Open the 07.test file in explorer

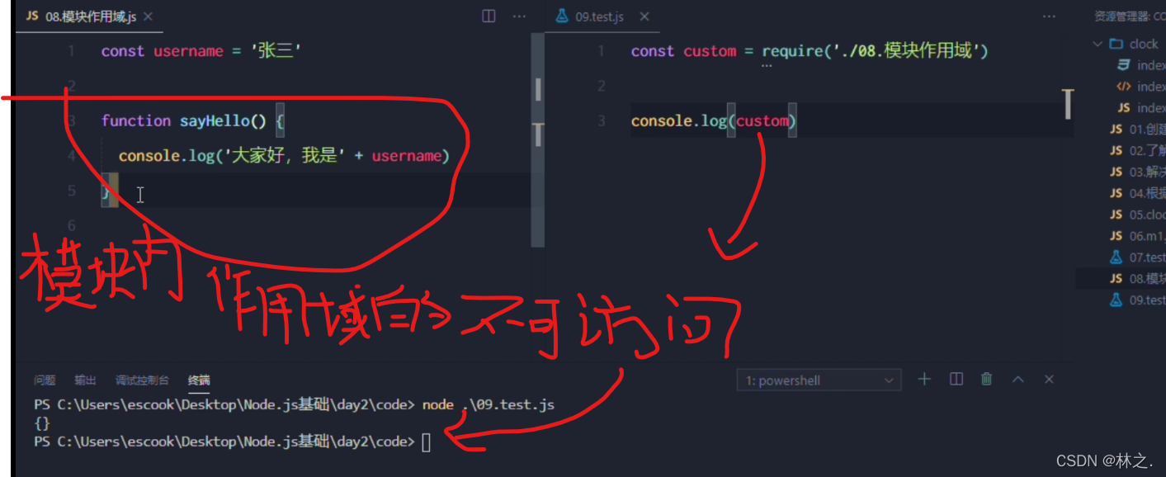pyautogui.click(x=1137, y=257)
